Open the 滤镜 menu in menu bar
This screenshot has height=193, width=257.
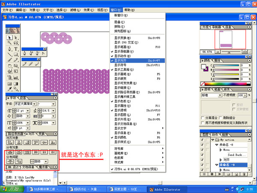click(x=75, y=10)
